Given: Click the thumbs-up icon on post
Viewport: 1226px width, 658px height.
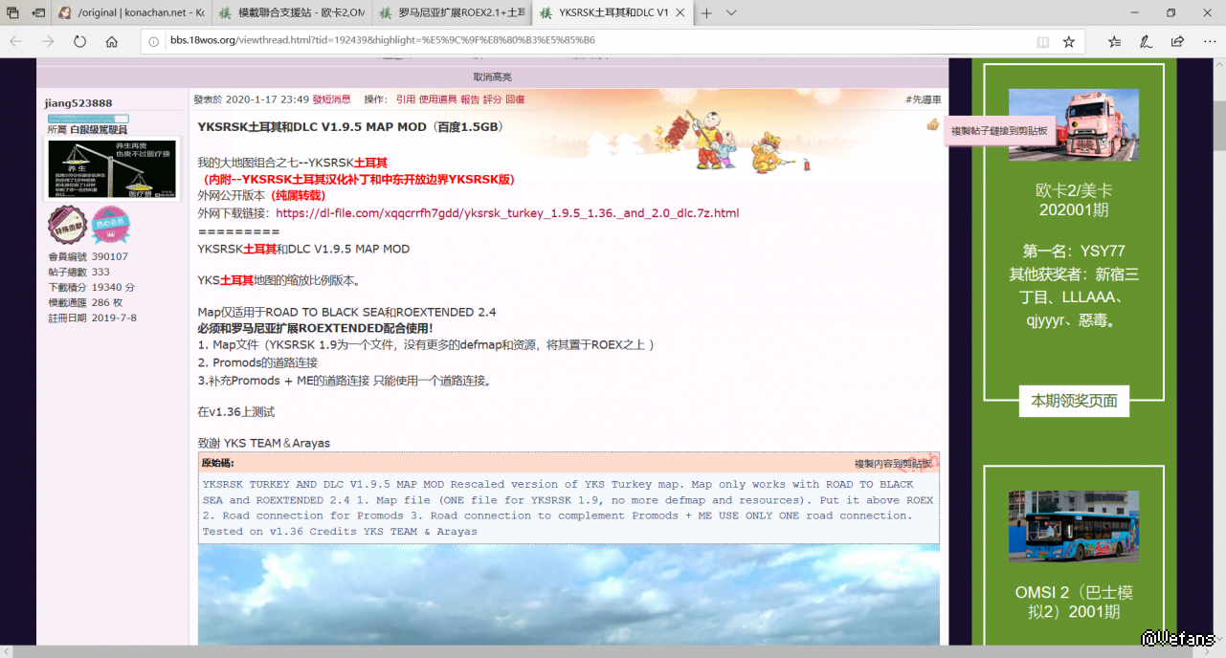Looking at the screenshot, I should tap(933, 124).
